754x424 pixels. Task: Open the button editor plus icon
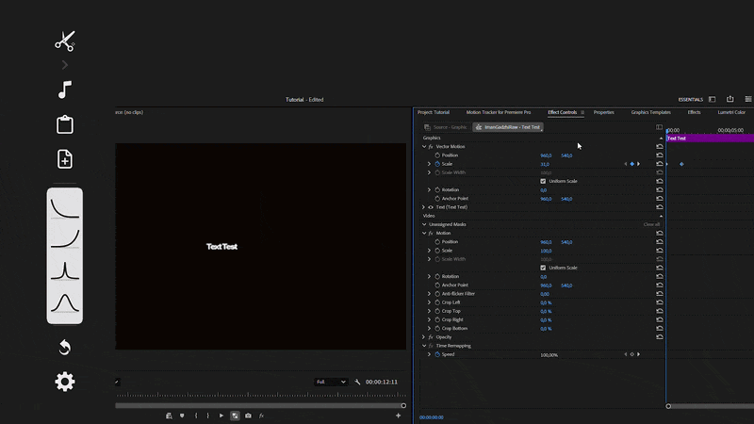click(x=398, y=416)
